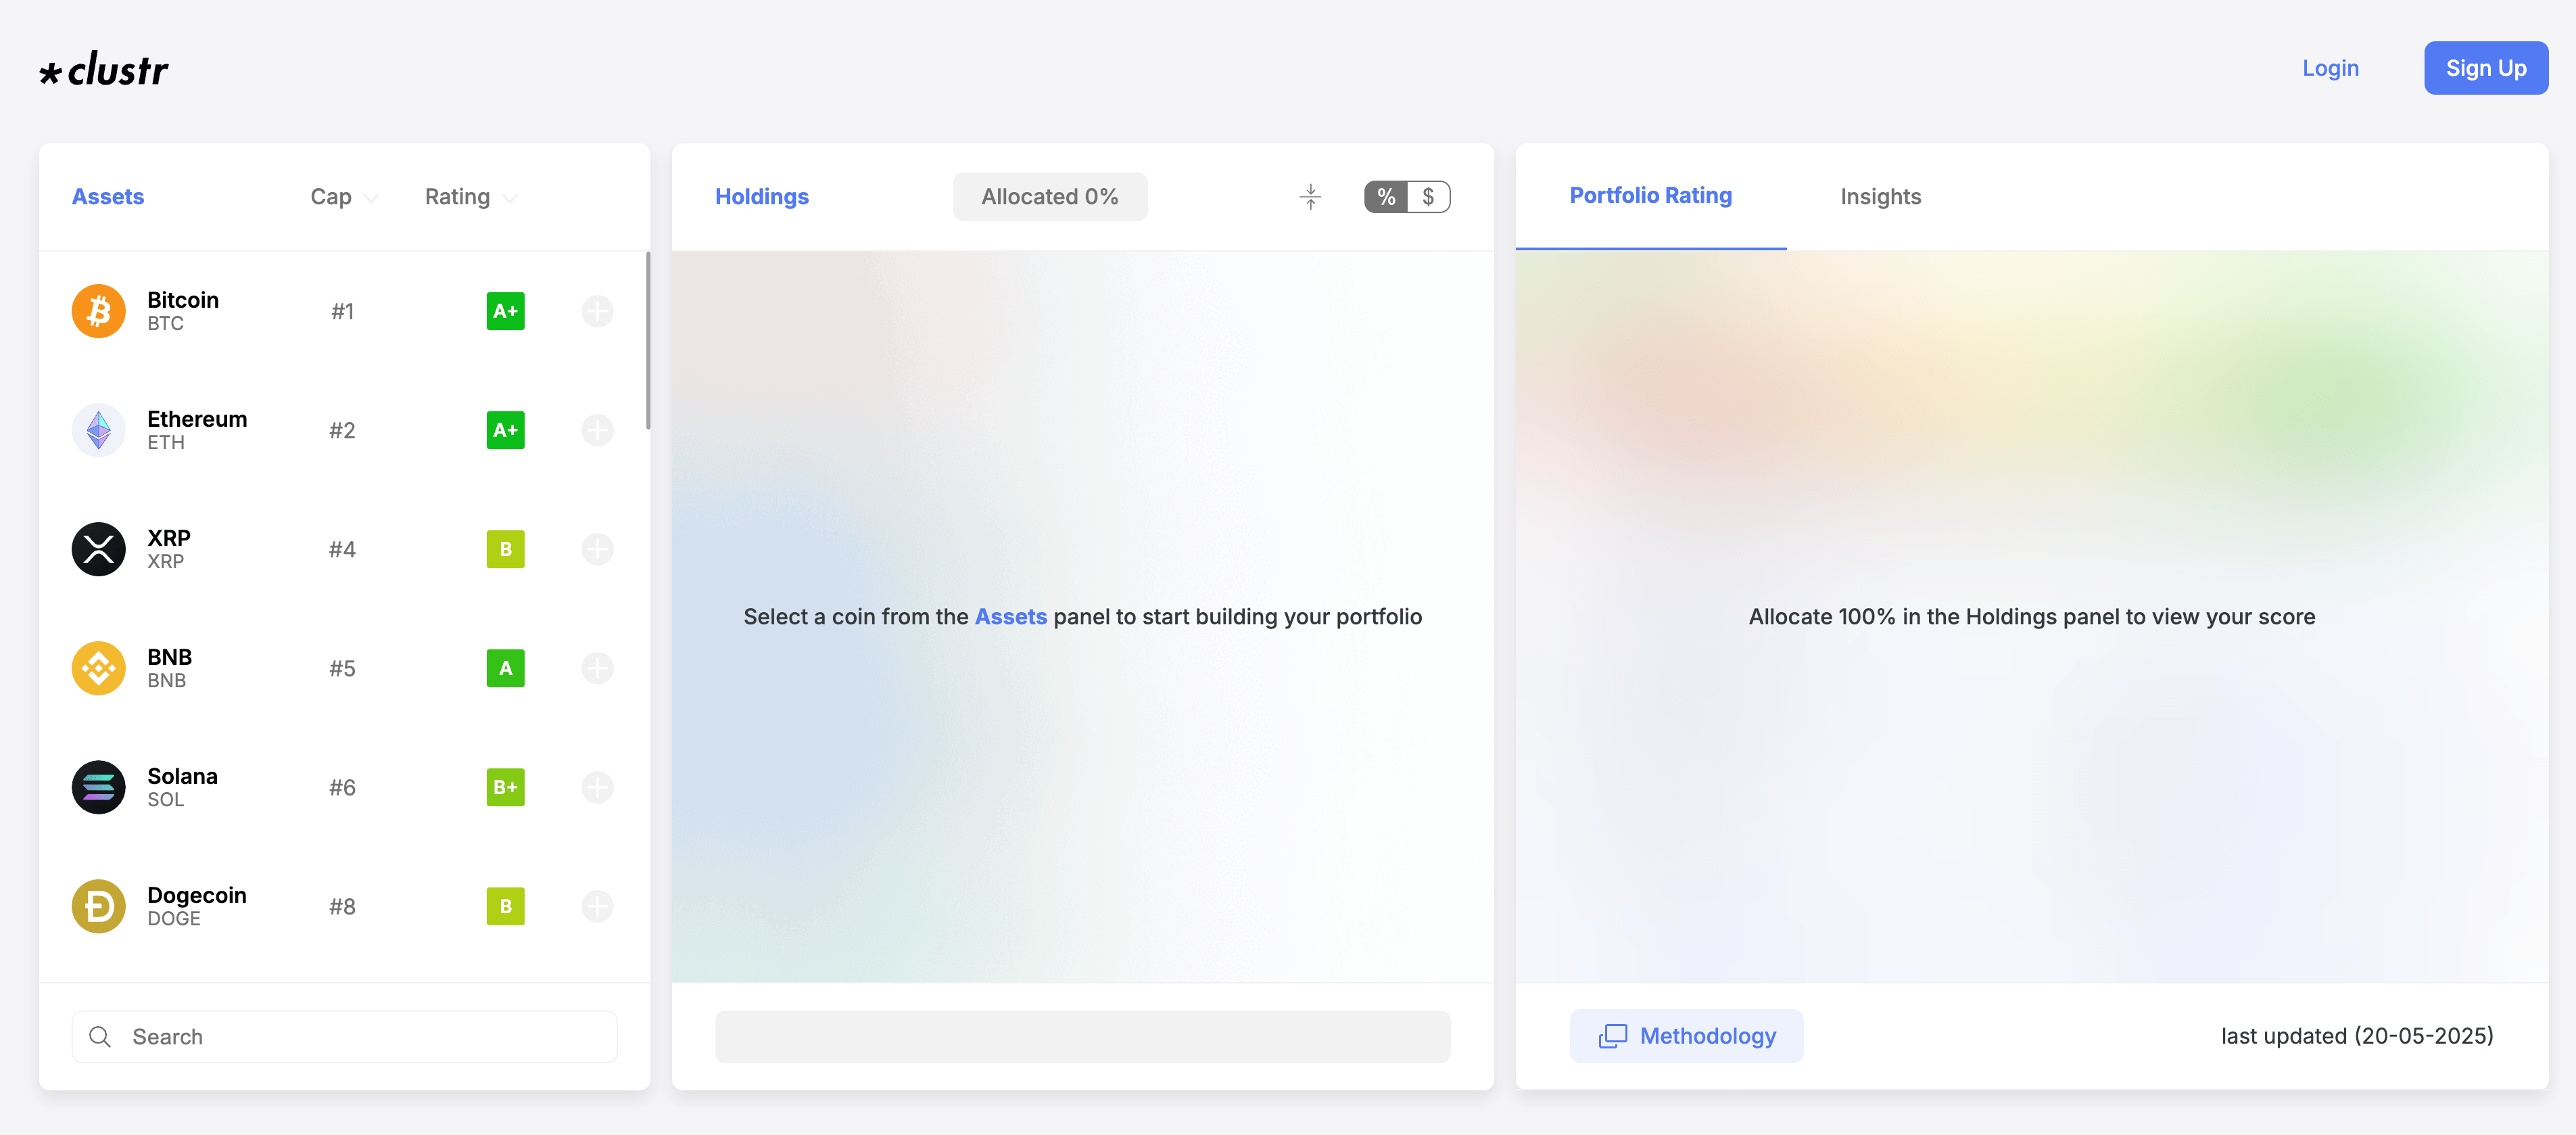Switch holdings display to dollar mode
The height and width of the screenshot is (1135, 2576).
click(1429, 197)
